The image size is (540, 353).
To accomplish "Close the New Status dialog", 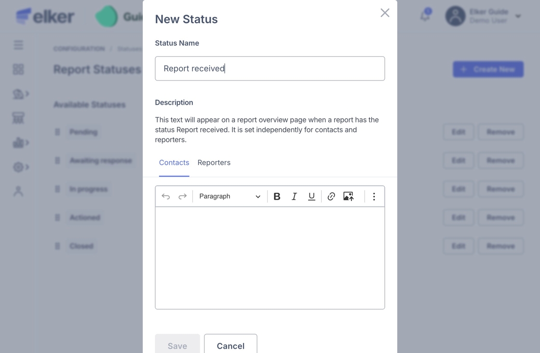I will pyautogui.click(x=385, y=13).
